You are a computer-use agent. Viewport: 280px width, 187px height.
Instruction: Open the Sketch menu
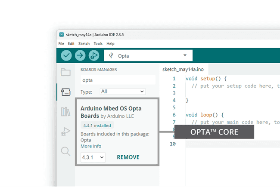point(84,43)
